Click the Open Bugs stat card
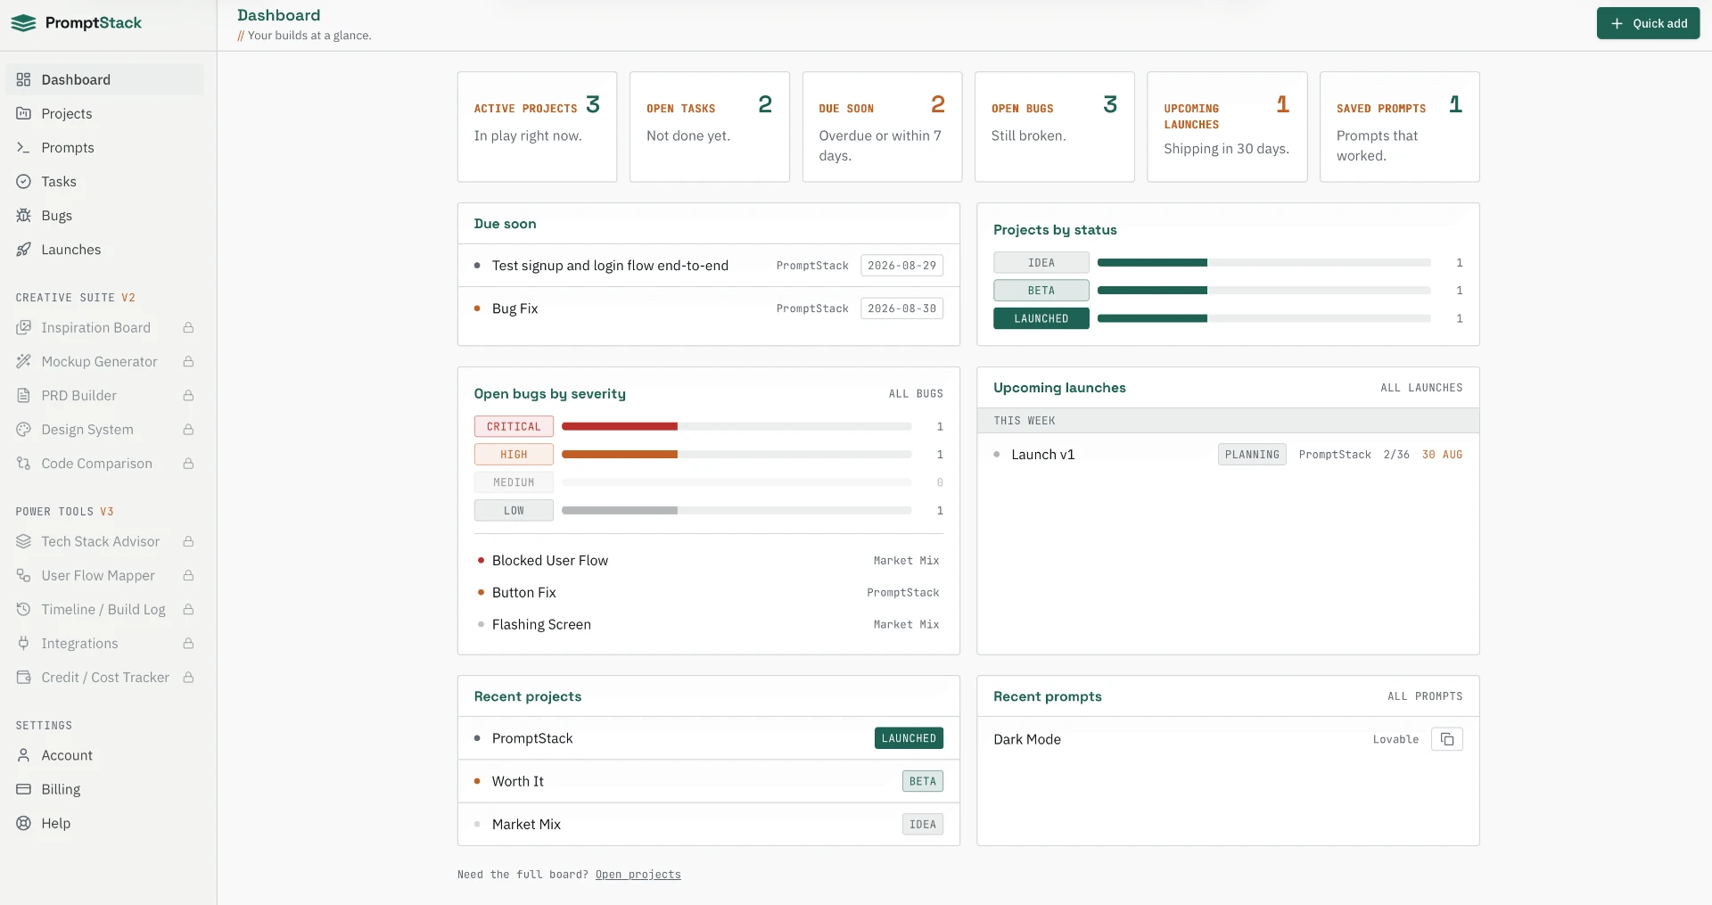 tap(1055, 127)
